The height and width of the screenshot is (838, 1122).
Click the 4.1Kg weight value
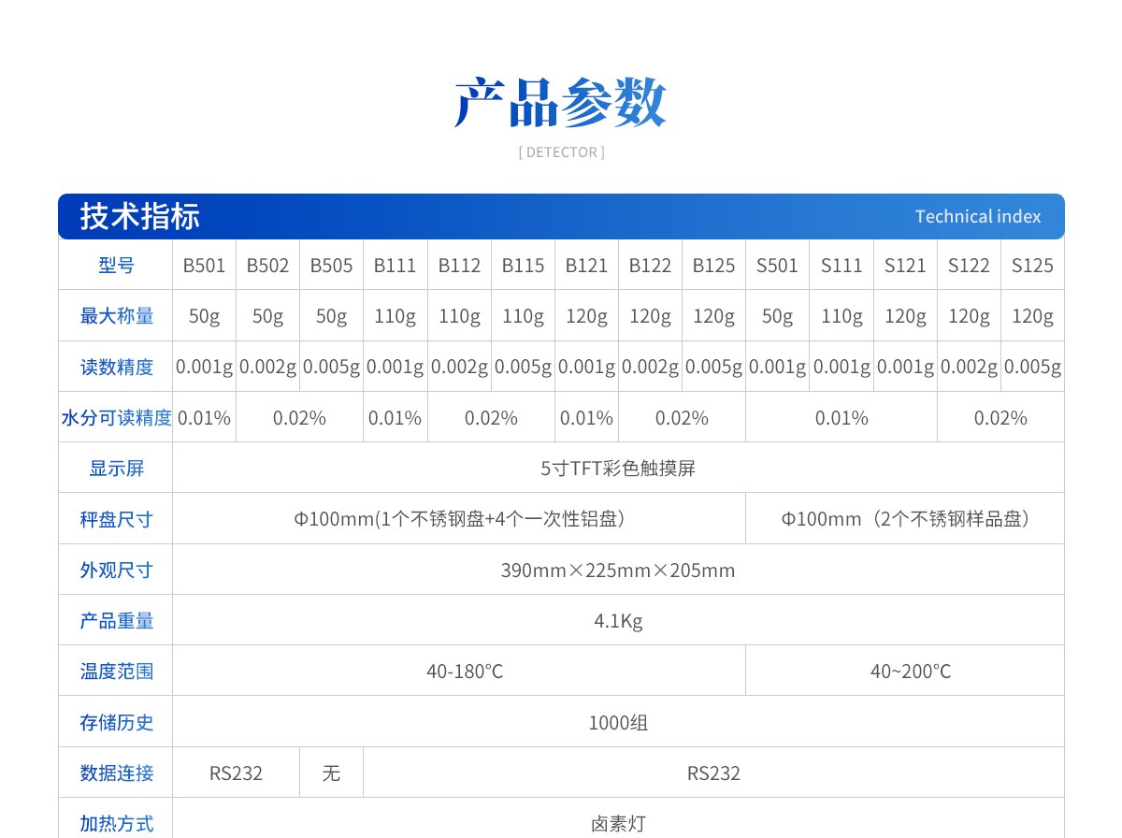pyautogui.click(x=618, y=620)
